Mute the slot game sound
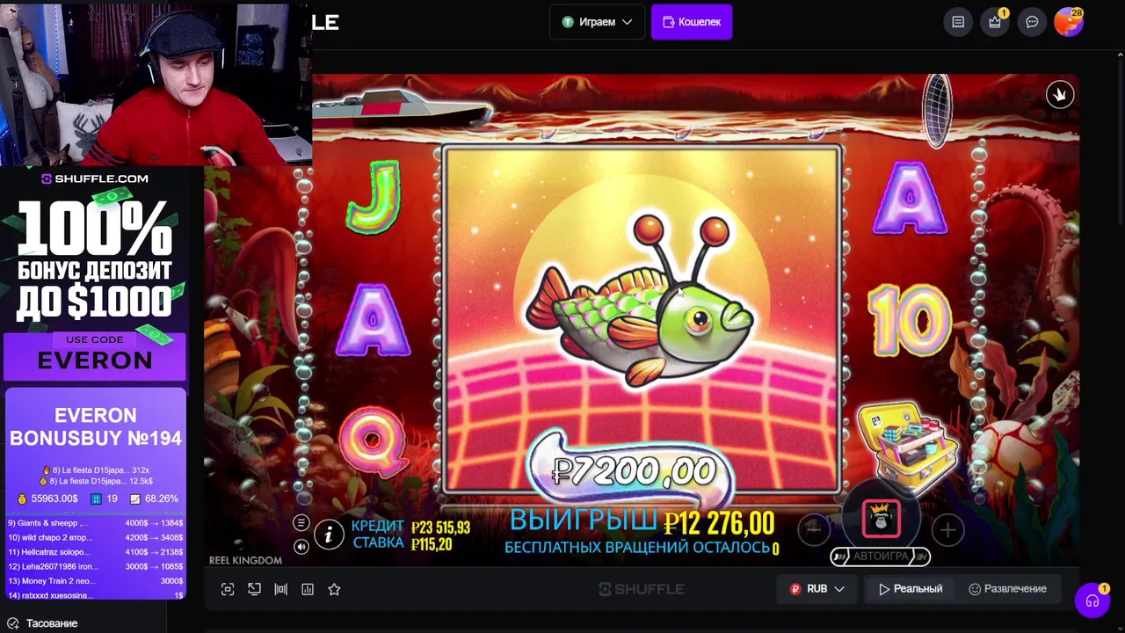This screenshot has height=633, width=1125. tap(301, 547)
